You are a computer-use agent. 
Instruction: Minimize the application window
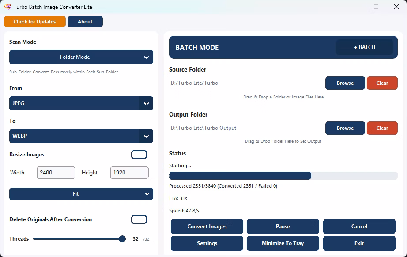click(x=356, y=7)
